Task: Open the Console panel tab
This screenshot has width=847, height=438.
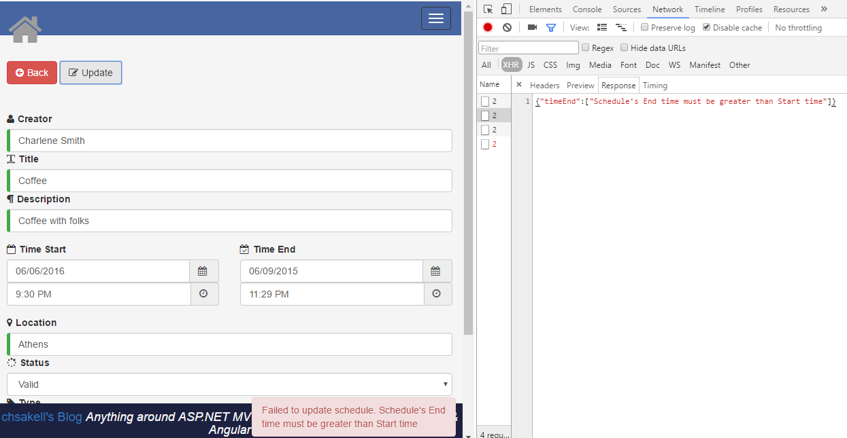Action: (x=586, y=10)
